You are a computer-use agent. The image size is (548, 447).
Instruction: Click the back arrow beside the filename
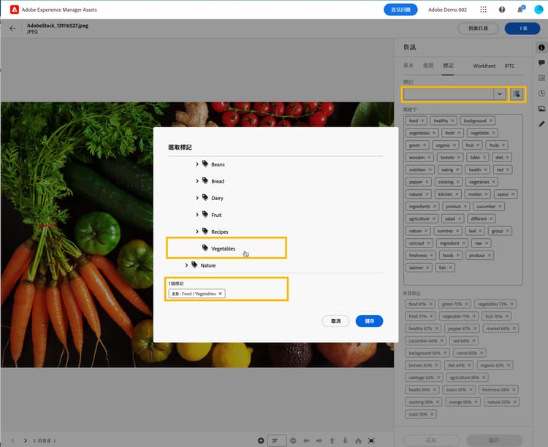point(13,28)
